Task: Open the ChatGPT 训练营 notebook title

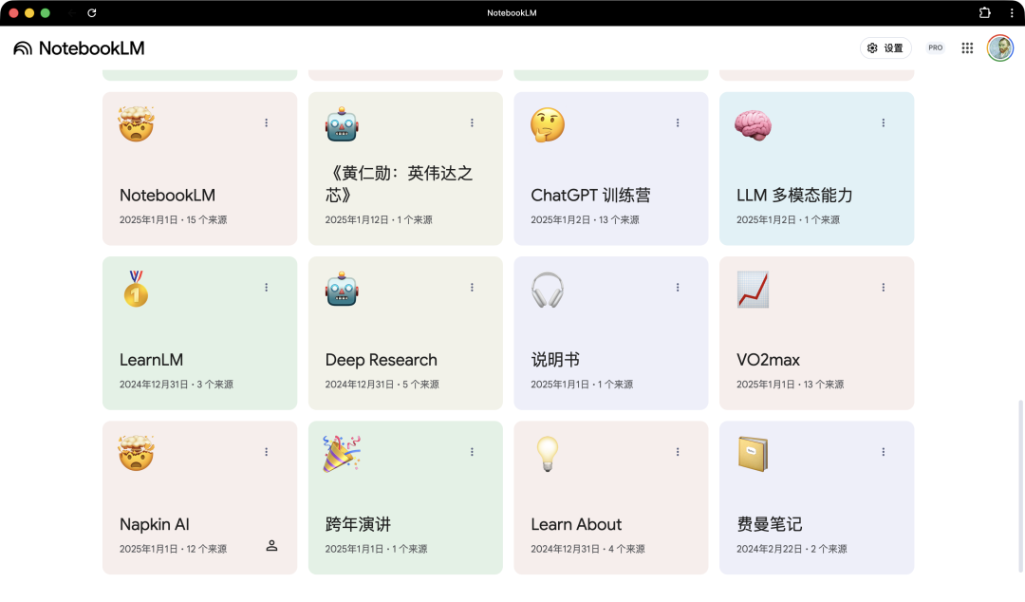Action: (591, 195)
